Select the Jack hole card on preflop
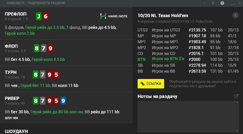This screenshot has height=134, width=243. pos(39,16)
